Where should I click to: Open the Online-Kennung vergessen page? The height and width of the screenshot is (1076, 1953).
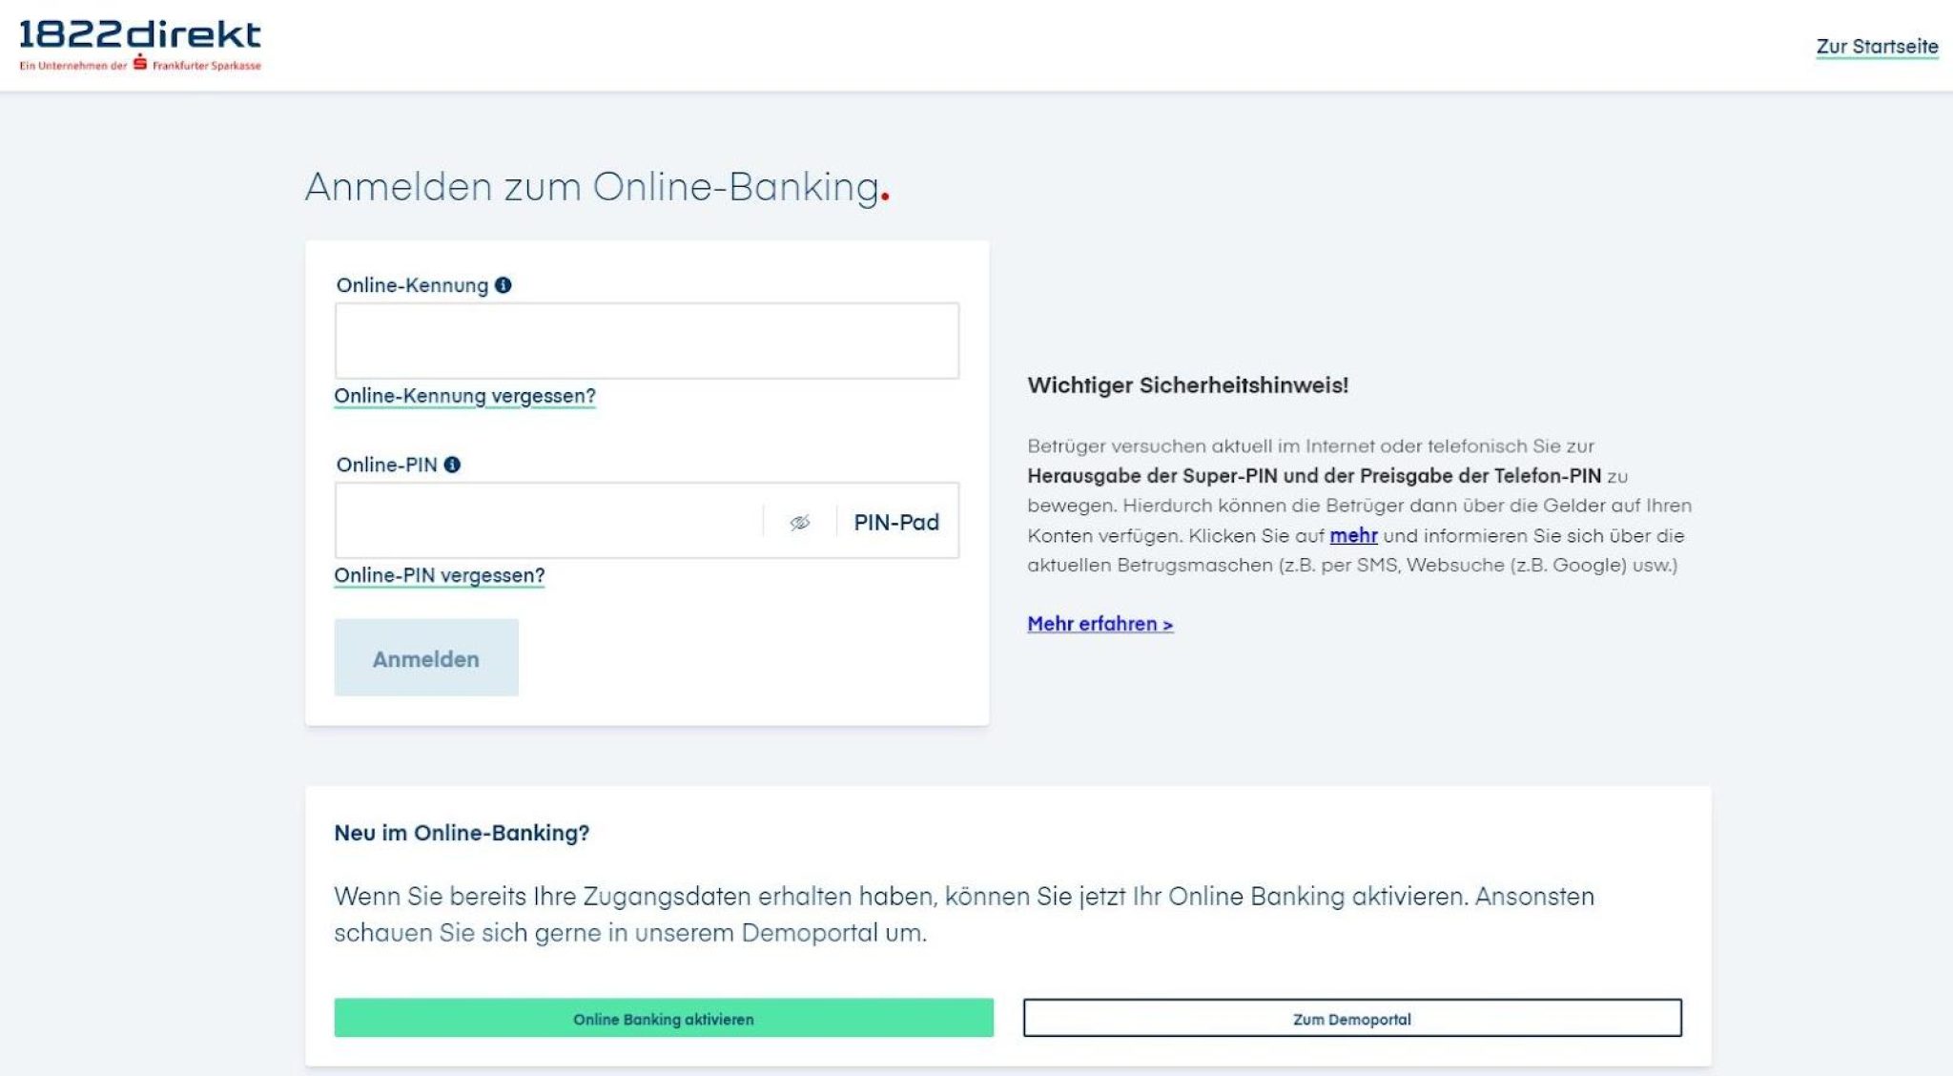point(464,394)
